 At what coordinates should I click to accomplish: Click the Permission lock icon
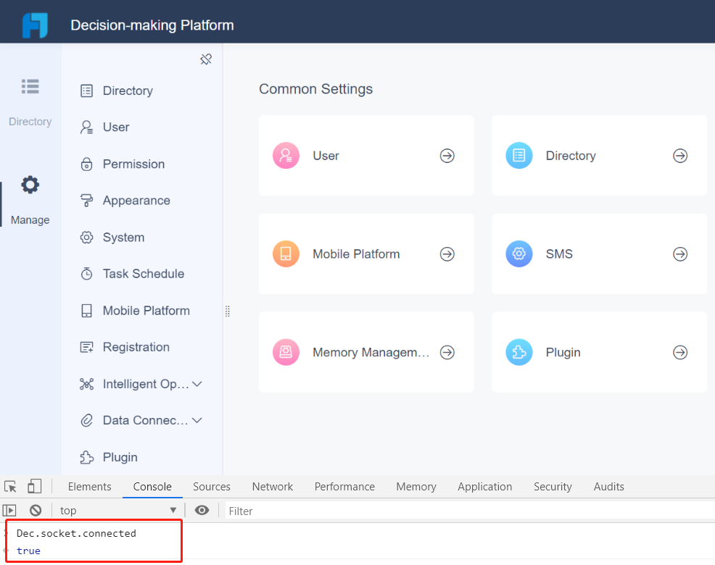[x=86, y=164]
